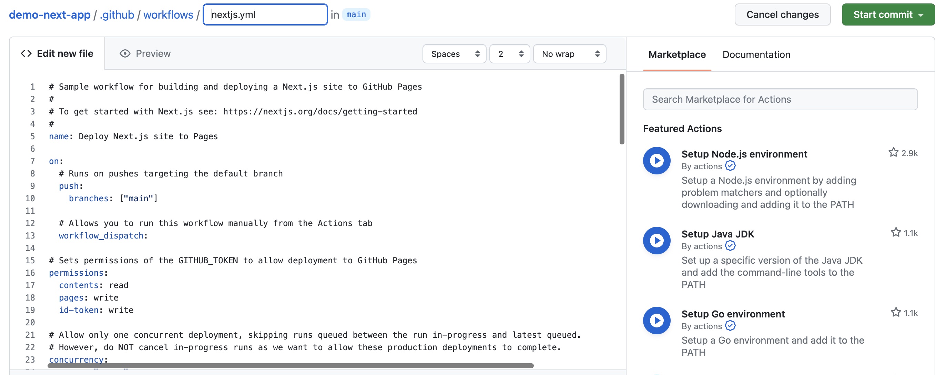Click the play icon for Setup Node.js environment
The height and width of the screenshot is (375, 947).
click(x=657, y=160)
